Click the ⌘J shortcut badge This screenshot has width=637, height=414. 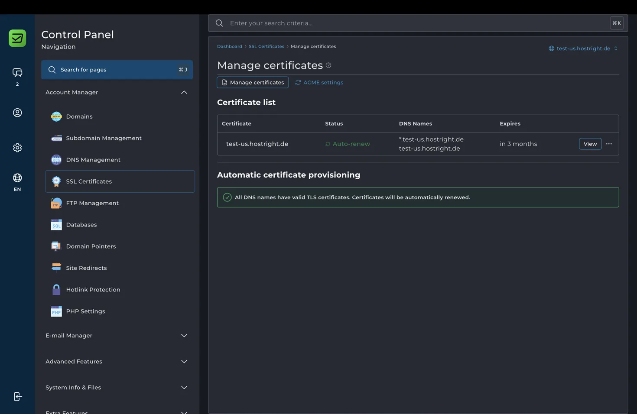[x=183, y=70]
